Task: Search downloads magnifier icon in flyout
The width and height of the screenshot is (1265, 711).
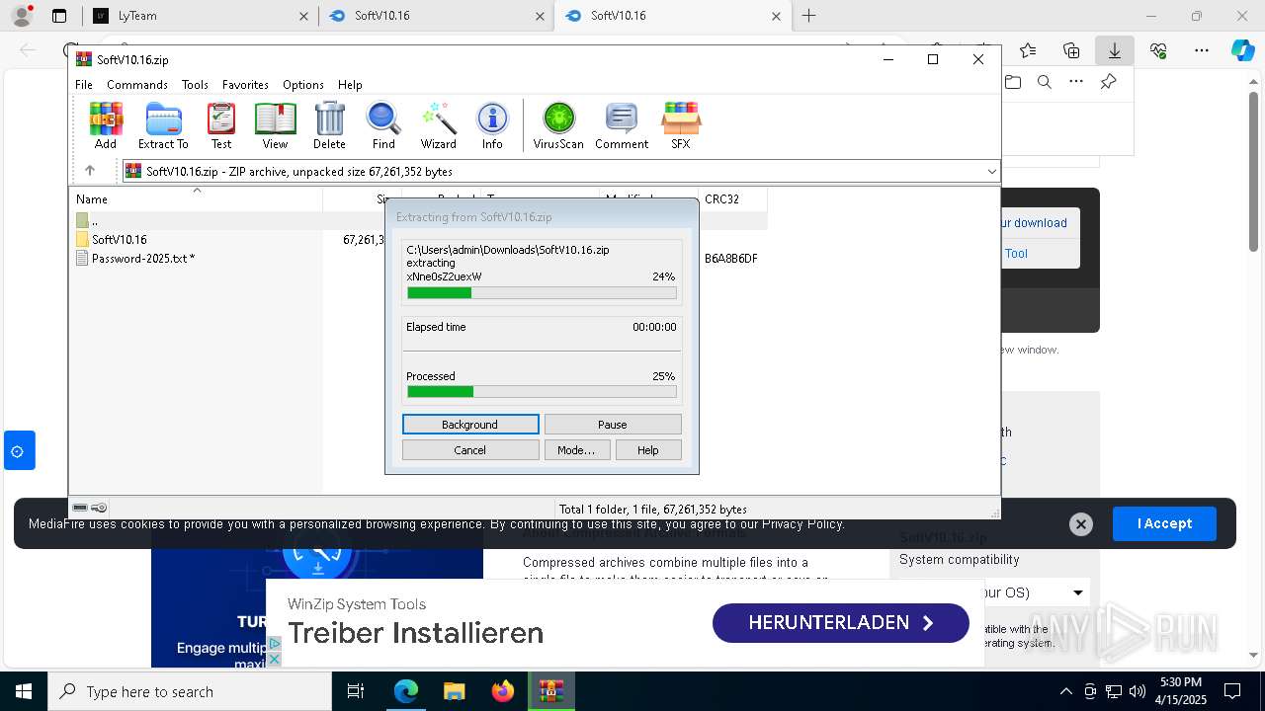Action: point(1045,82)
